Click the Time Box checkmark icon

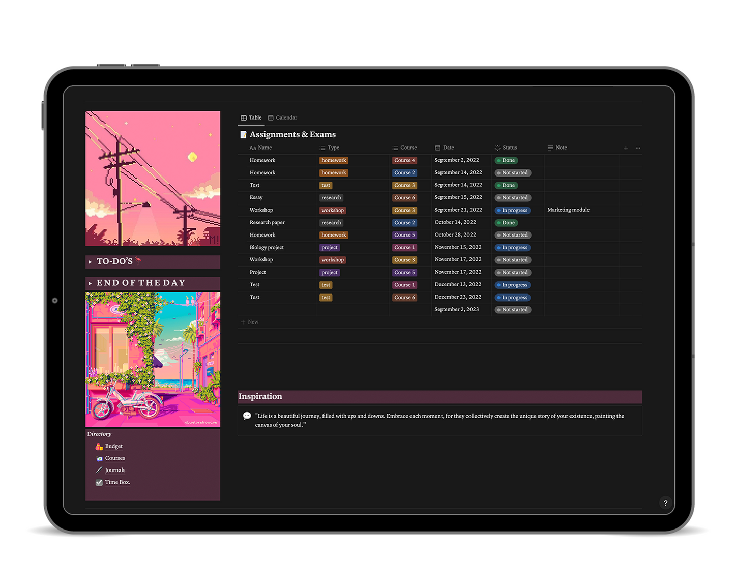(x=99, y=483)
